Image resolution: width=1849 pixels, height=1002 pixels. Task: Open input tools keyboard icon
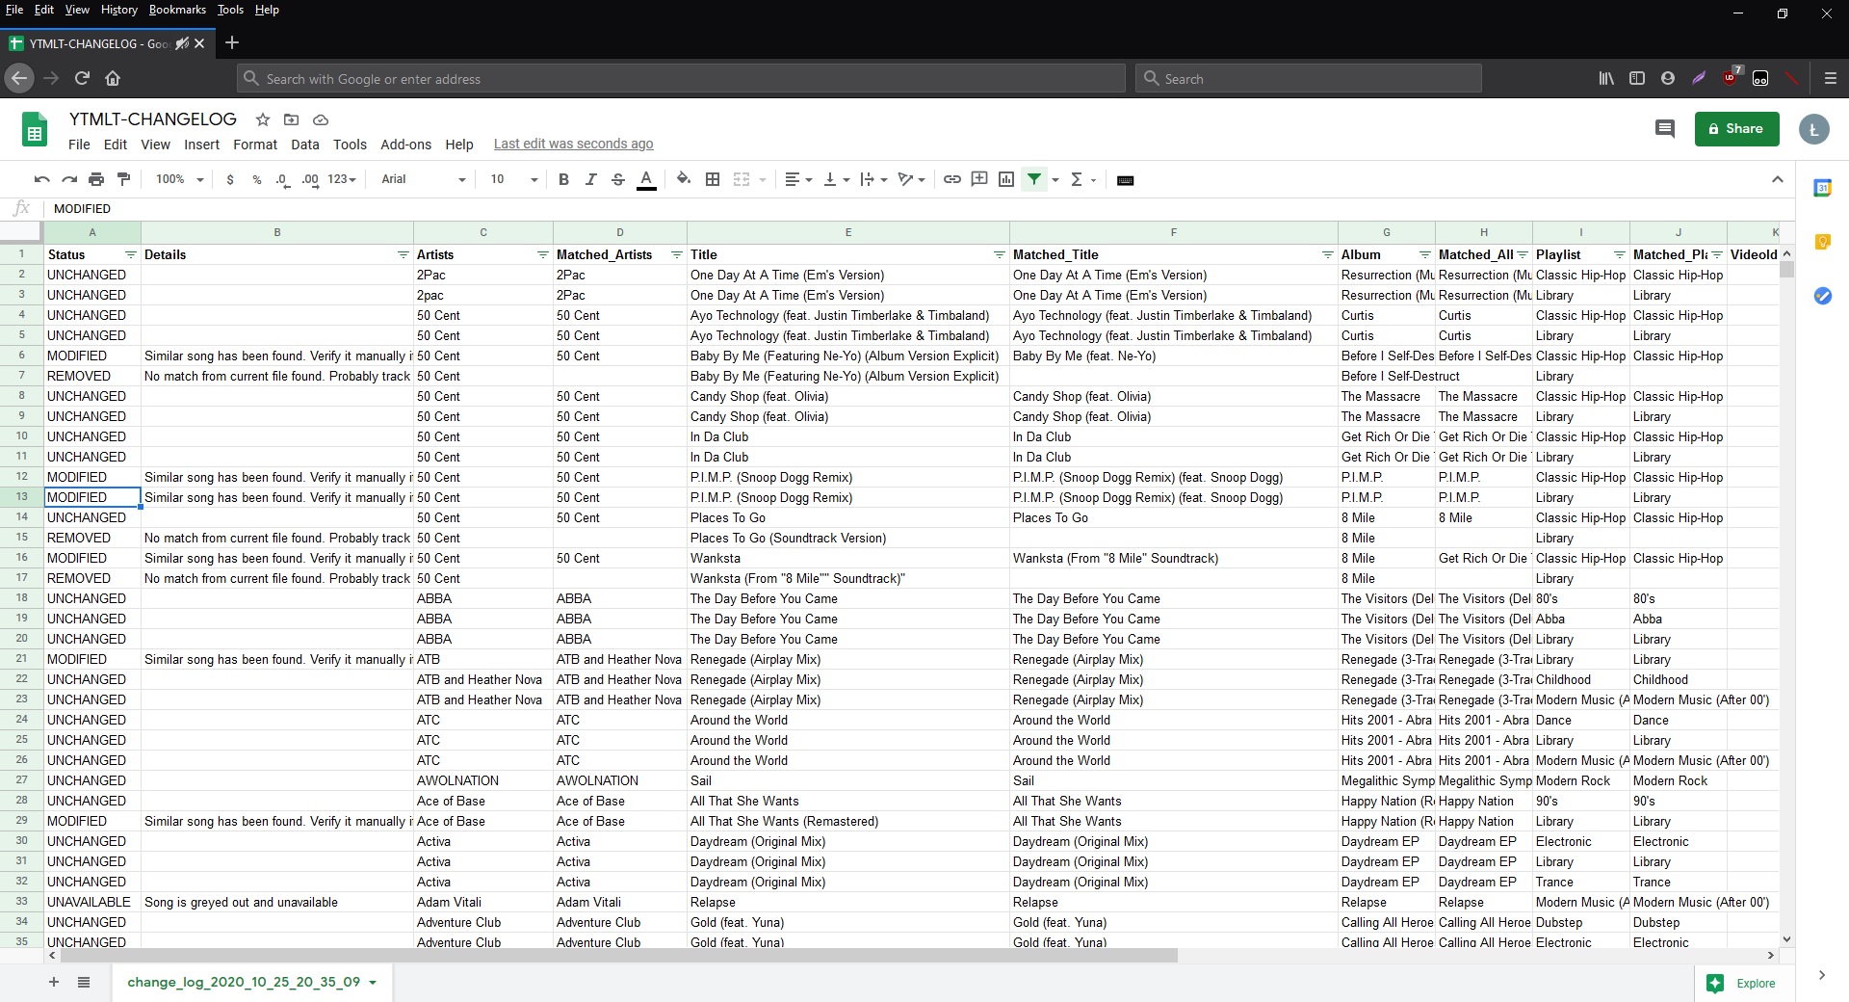click(1125, 180)
